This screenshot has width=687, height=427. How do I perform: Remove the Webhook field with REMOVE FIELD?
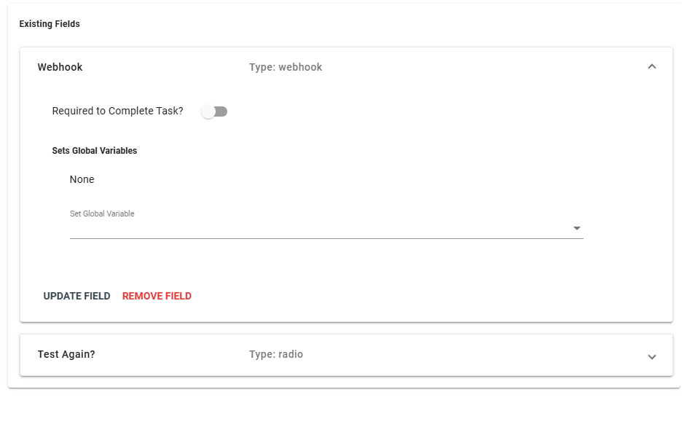tap(157, 297)
